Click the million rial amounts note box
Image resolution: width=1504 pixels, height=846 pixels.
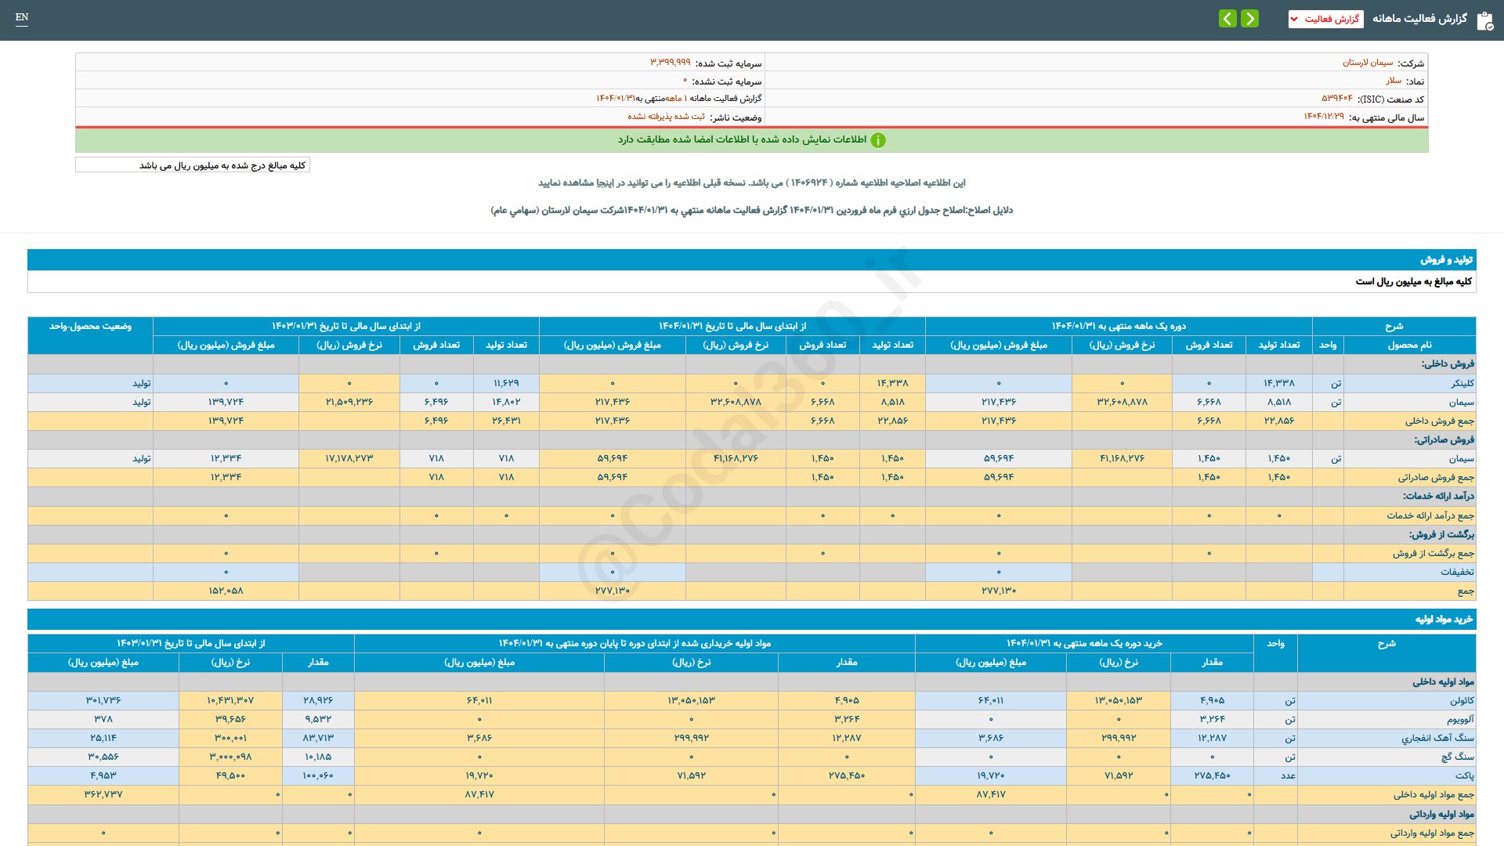point(193,165)
